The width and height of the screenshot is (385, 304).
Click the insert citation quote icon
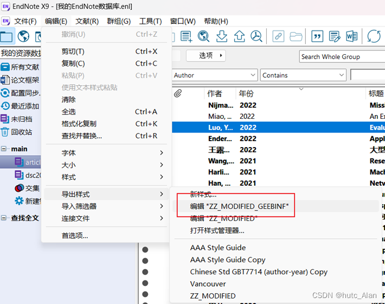click(317, 36)
